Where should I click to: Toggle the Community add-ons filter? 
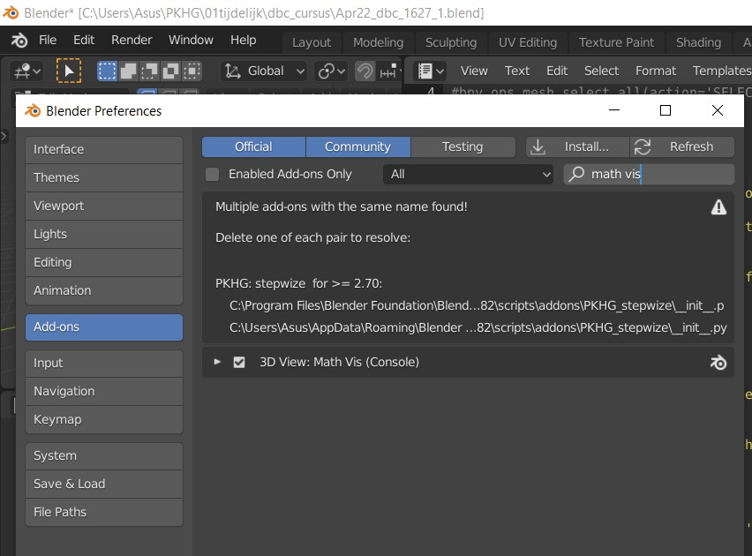click(358, 147)
